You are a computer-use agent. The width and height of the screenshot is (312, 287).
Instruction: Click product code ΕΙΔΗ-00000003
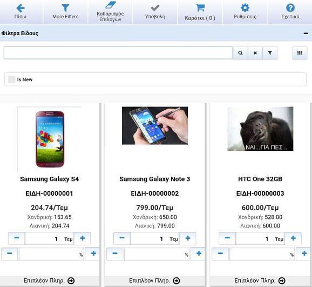[x=260, y=193]
